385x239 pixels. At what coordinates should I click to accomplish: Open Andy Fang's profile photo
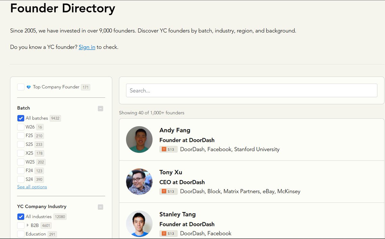click(139, 139)
